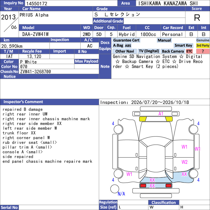Select the Genuine navigation tag
The image size is (210, 210).
(x=203, y=40)
